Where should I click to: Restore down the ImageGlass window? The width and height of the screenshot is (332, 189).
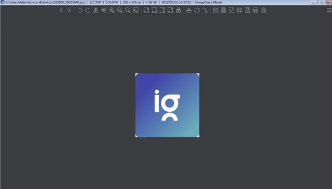pos(322,2)
